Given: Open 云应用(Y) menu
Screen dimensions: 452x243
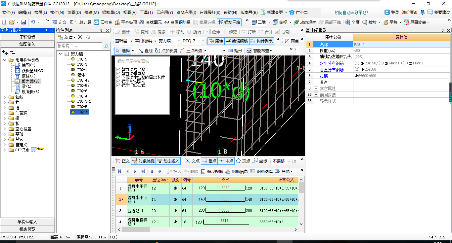Looking at the screenshot, I should (x=164, y=13).
